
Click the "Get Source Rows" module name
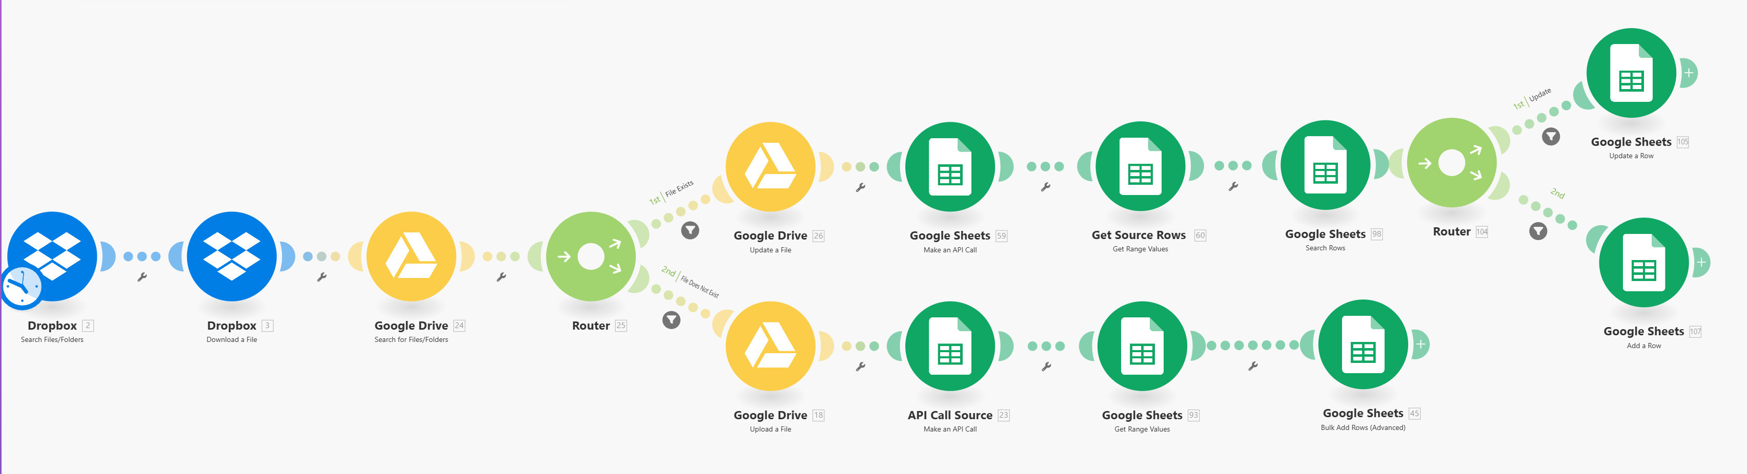(1139, 235)
